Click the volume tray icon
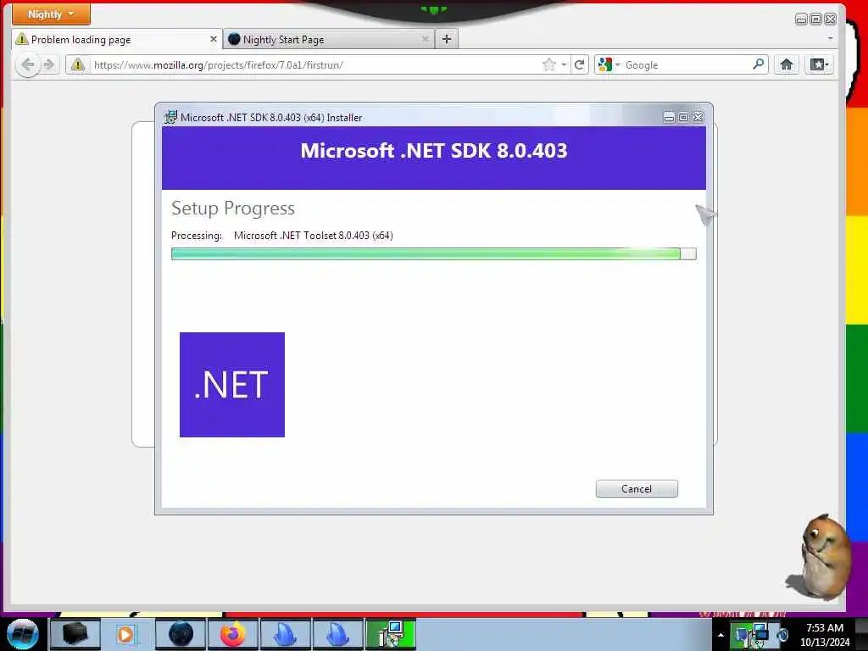 coord(782,636)
